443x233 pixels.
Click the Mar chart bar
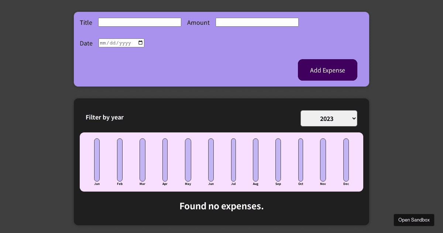point(142,160)
